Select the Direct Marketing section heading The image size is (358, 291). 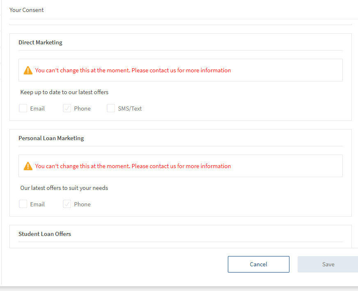(x=40, y=42)
